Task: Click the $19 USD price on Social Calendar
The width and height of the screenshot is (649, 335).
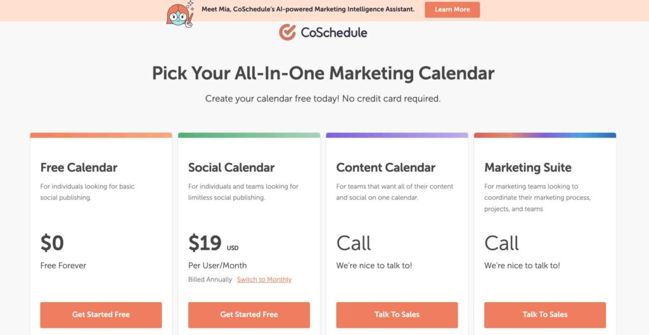Action: click(214, 243)
